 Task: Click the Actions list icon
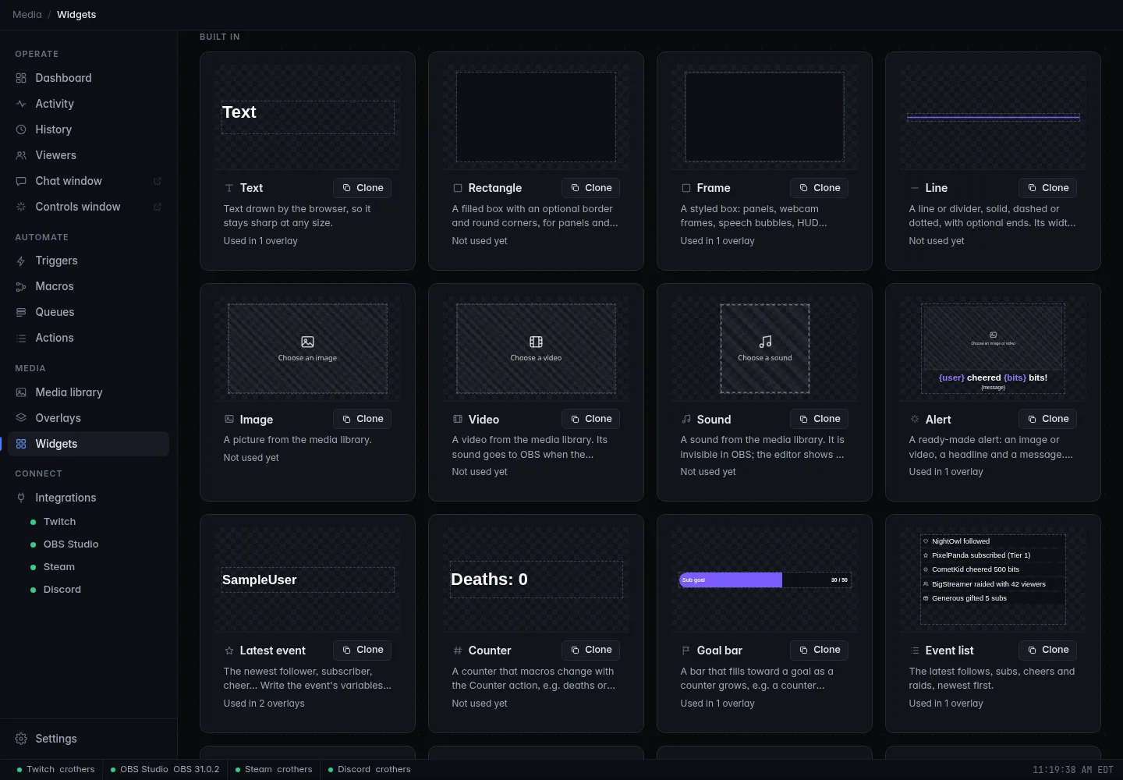tap(21, 338)
